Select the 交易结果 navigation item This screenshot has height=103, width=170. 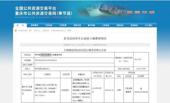(63, 25)
